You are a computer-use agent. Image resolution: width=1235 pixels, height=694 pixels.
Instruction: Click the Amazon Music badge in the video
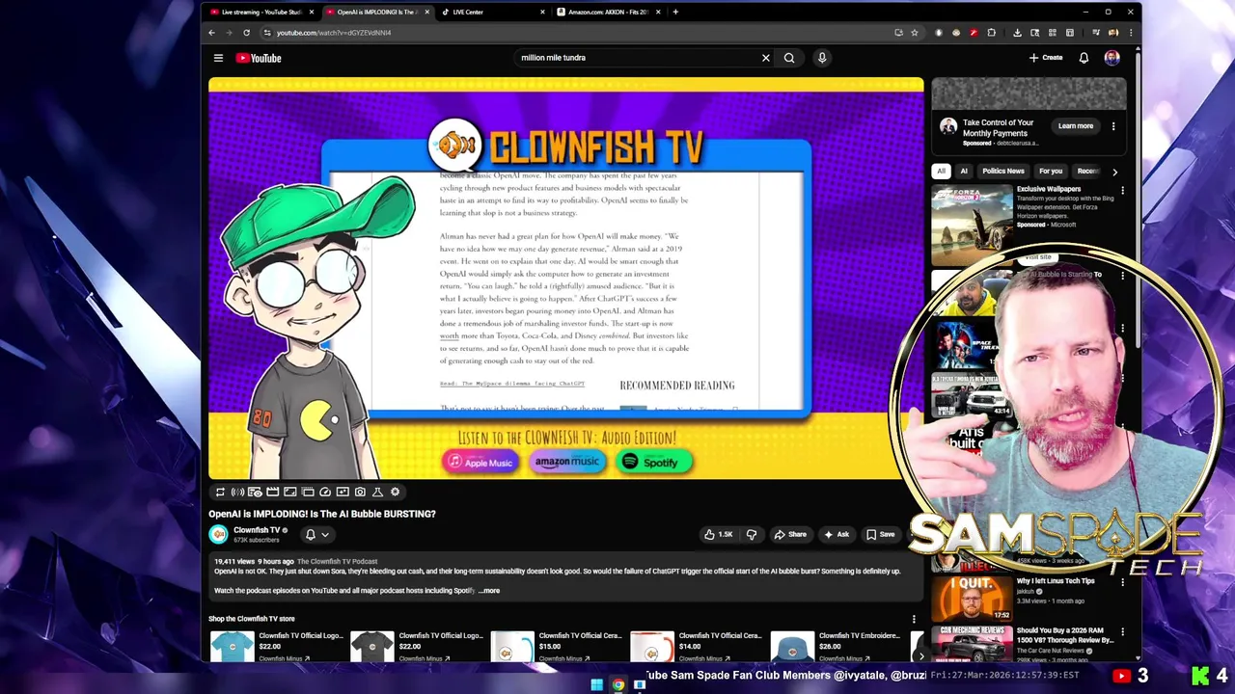click(567, 462)
